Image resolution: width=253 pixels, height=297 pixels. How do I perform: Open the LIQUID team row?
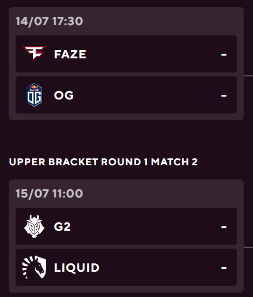click(x=126, y=267)
